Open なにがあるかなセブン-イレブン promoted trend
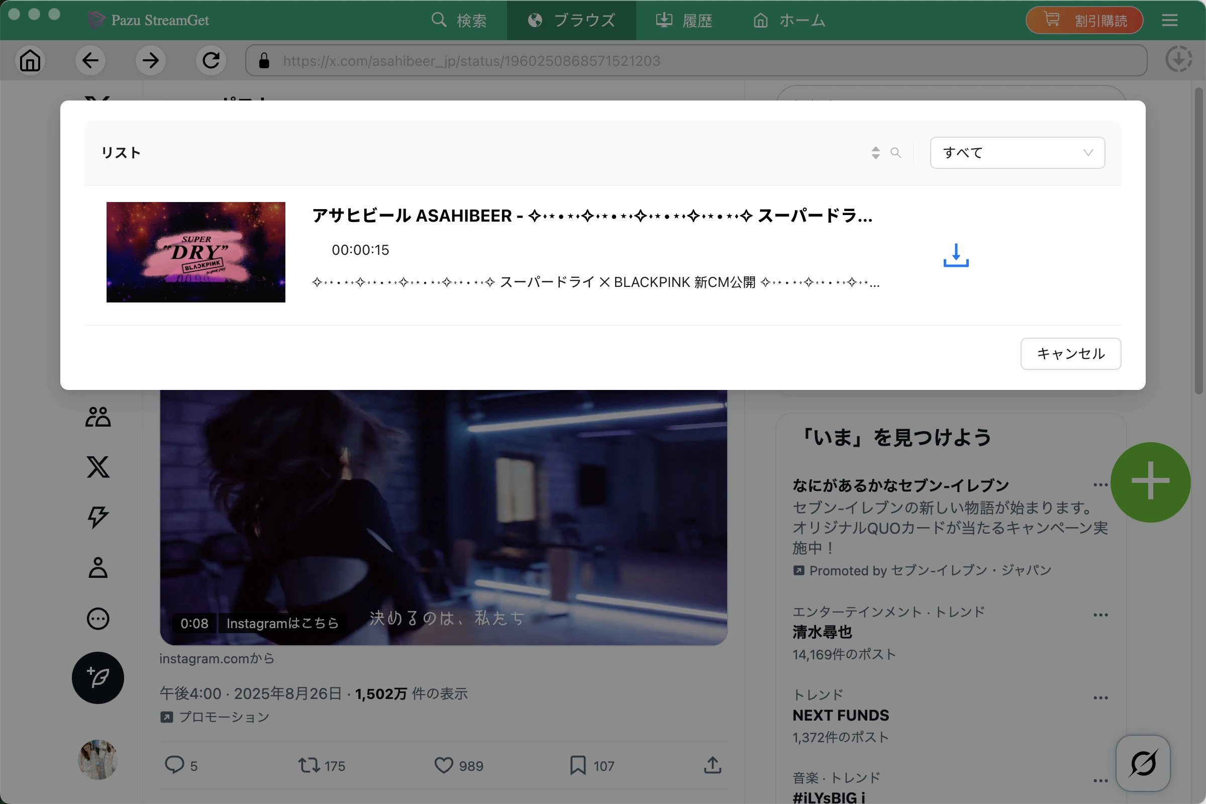This screenshot has height=804, width=1206. click(x=901, y=485)
